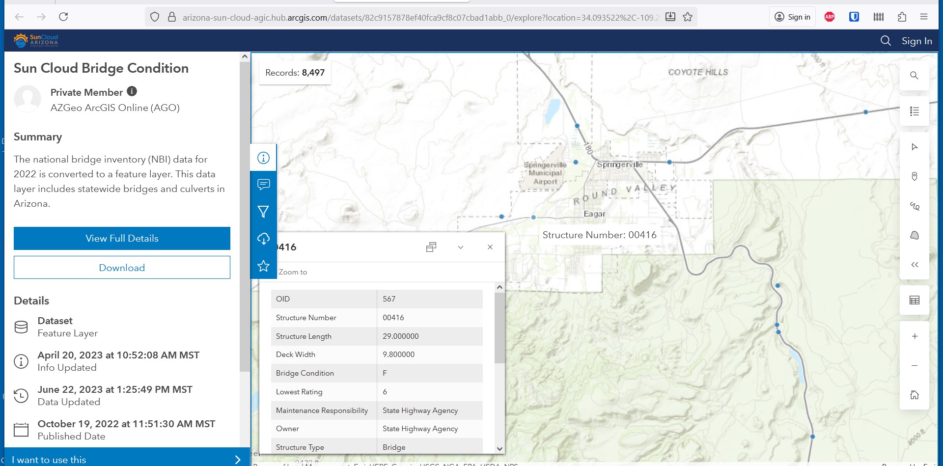The image size is (943, 466).
Task: Close the feature popup
Action: click(x=490, y=247)
